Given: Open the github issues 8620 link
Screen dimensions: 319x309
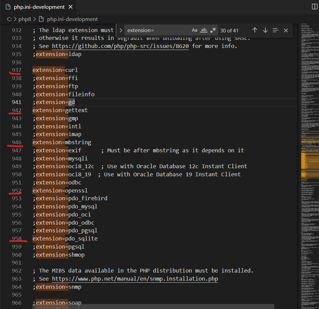Looking at the screenshot, I should pos(120,46).
